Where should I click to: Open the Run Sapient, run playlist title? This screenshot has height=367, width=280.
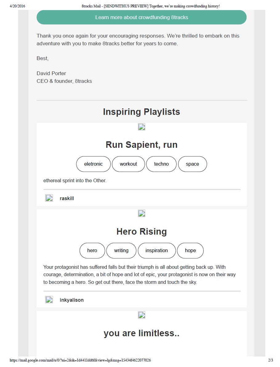(x=142, y=145)
